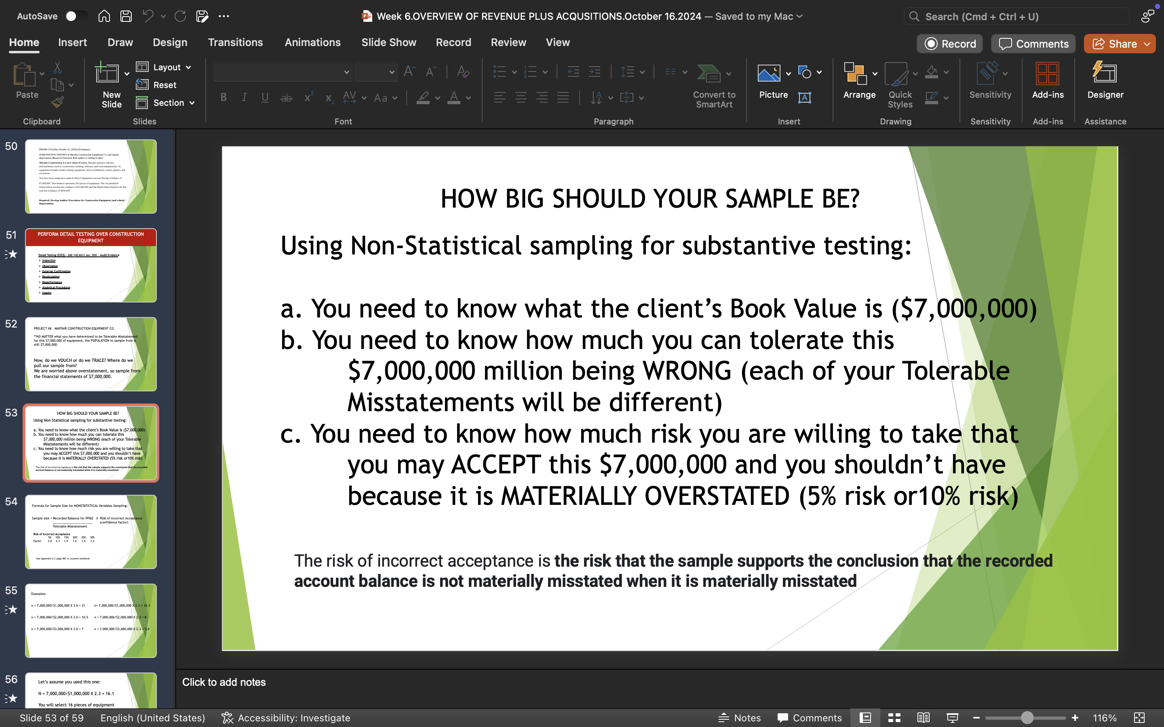Viewport: 1164px width, 727px height.
Task: Switch to the Transitions tab
Action: (235, 42)
